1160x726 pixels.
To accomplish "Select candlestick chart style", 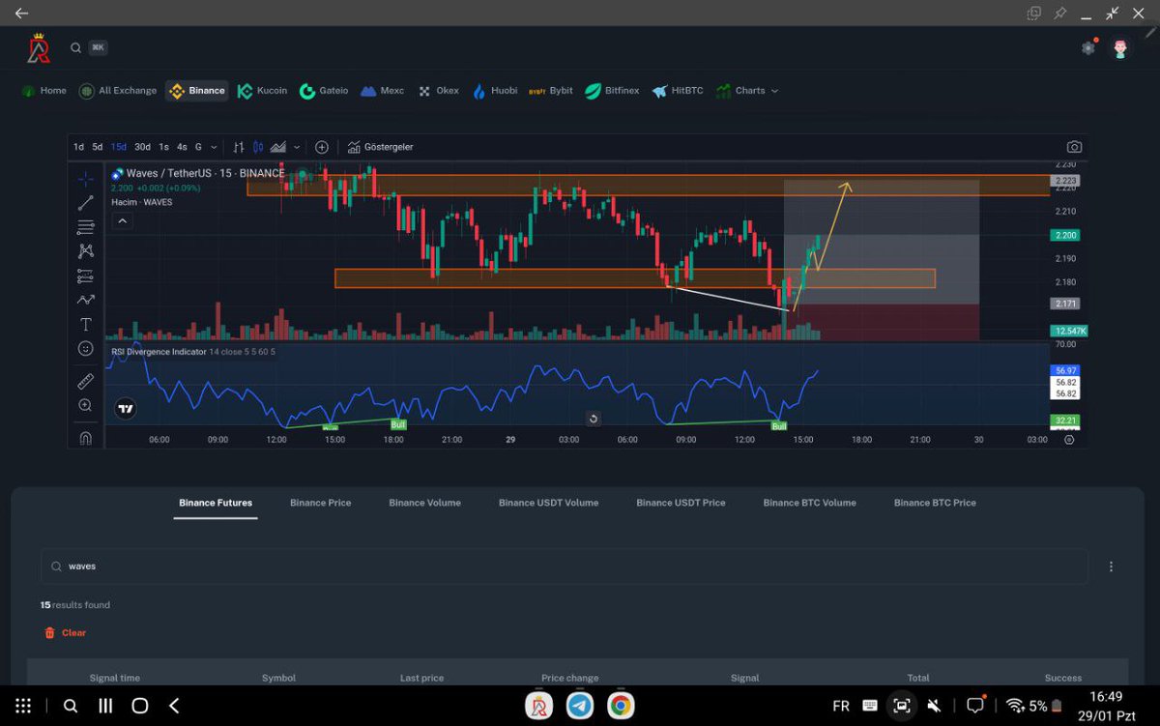I will click(258, 147).
